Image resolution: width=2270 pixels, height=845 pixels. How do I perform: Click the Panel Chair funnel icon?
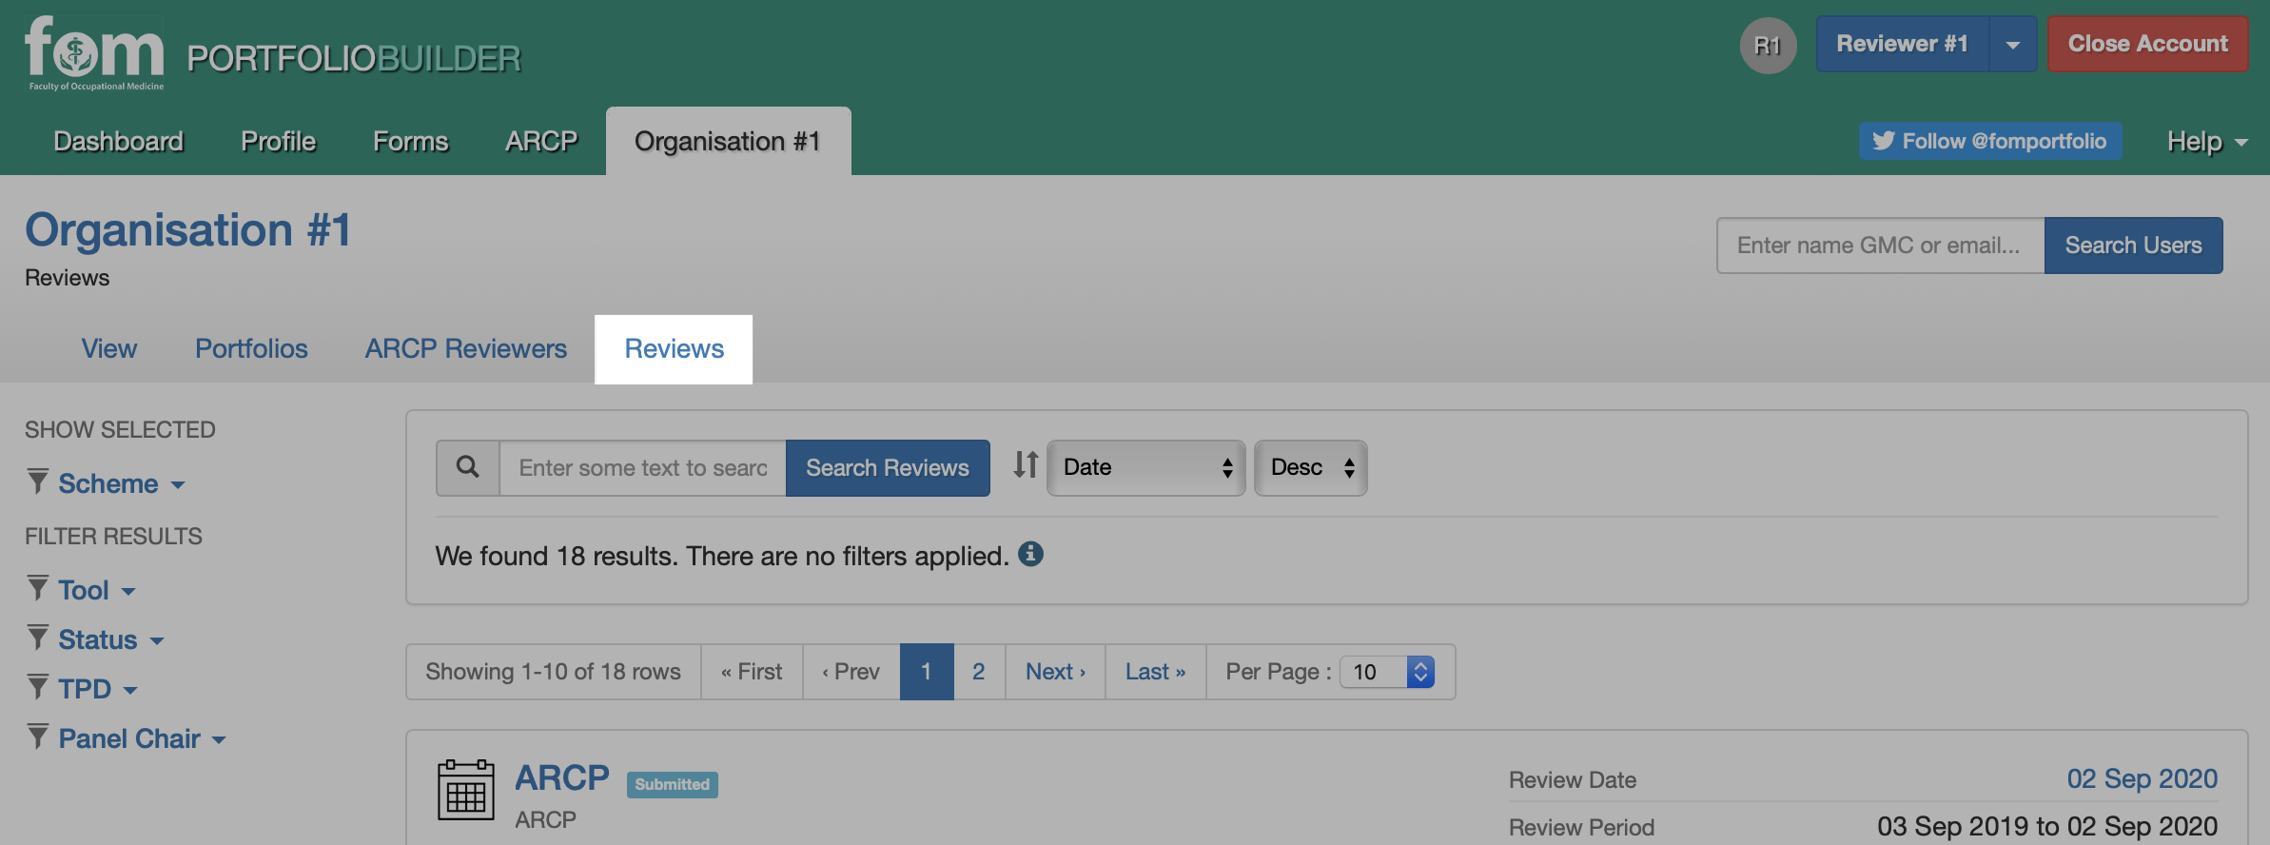37,737
